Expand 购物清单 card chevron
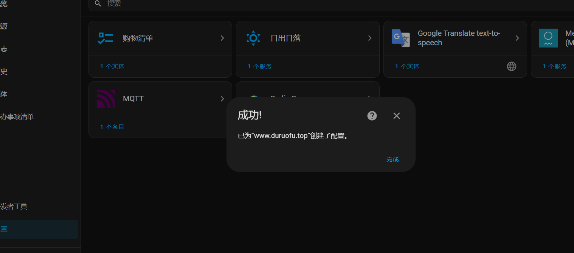This screenshot has height=253, width=574. tap(222, 38)
